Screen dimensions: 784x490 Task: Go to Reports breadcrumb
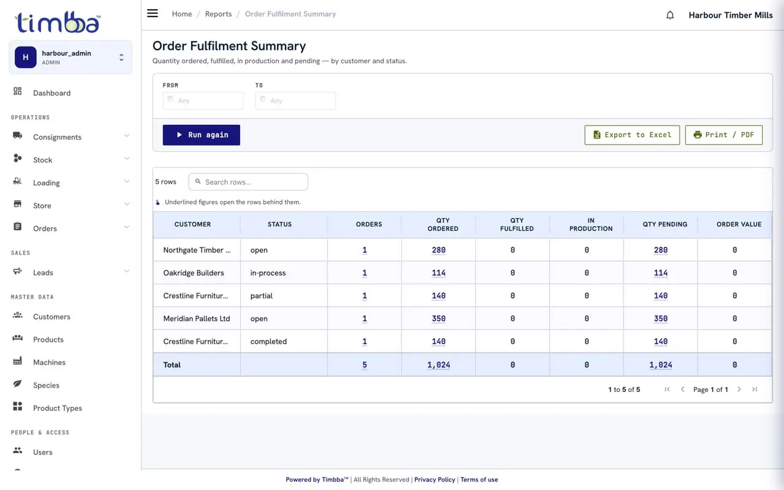pyautogui.click(x=219, y=14)
